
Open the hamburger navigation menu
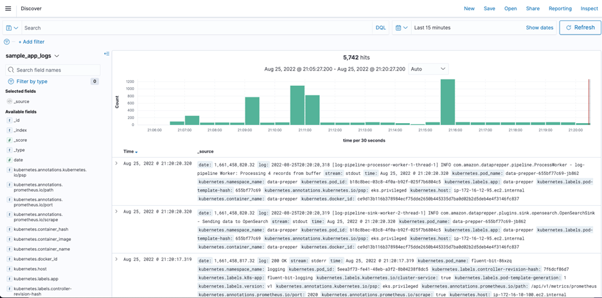[x=8, y=8]
